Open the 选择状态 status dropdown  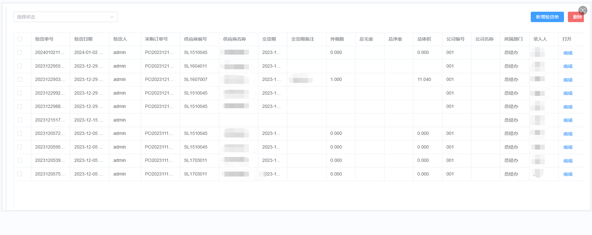tap(65, 17)
